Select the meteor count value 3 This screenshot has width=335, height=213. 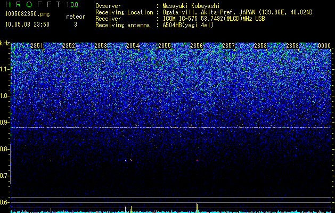pos(76,24)
